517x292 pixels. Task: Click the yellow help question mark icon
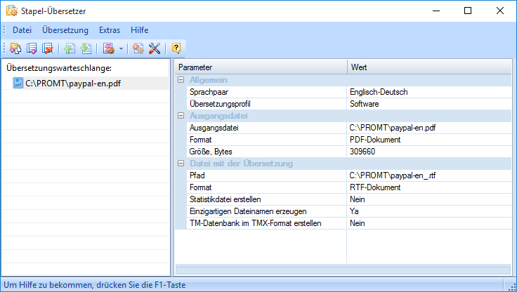(x=176, y=48)
